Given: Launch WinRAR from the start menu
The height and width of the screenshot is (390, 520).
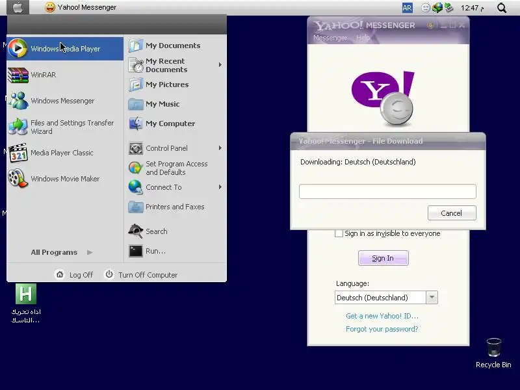Looking at the screenshot, I should [x=65, y=75].
